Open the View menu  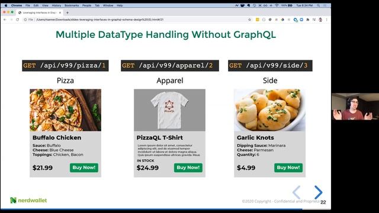pyautogui.click(x=45, y=5)
